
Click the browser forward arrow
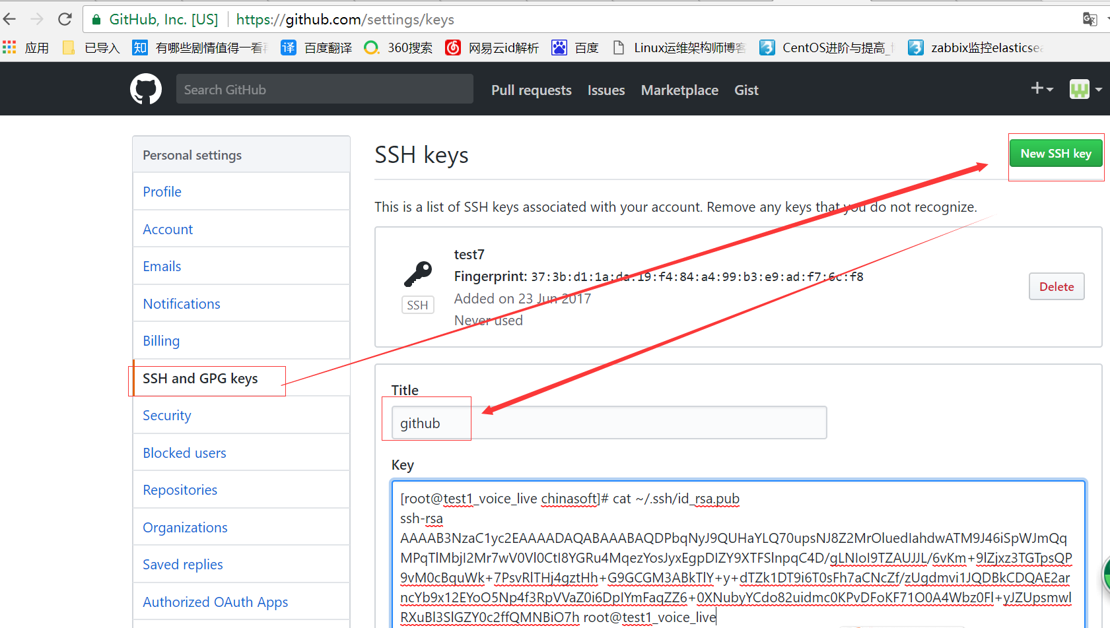pos(37,19)
